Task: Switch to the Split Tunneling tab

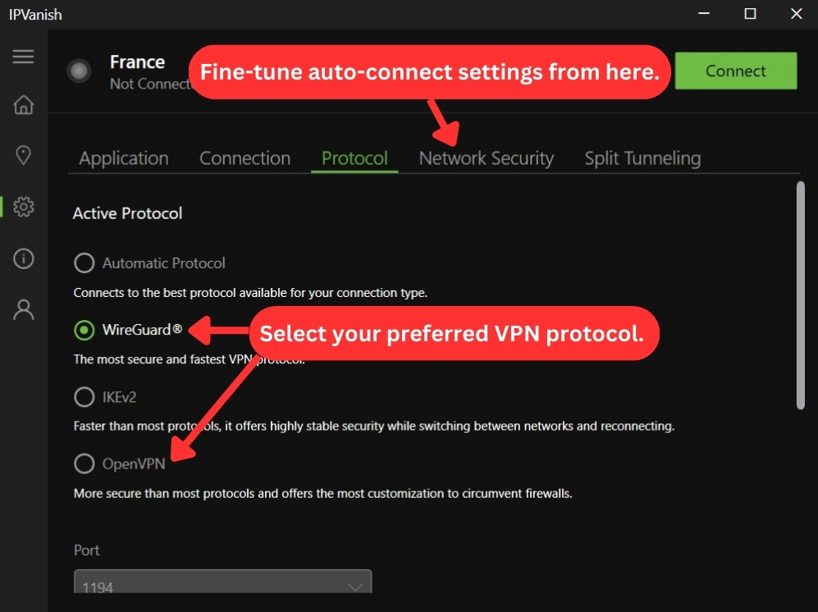Action: 642,158
